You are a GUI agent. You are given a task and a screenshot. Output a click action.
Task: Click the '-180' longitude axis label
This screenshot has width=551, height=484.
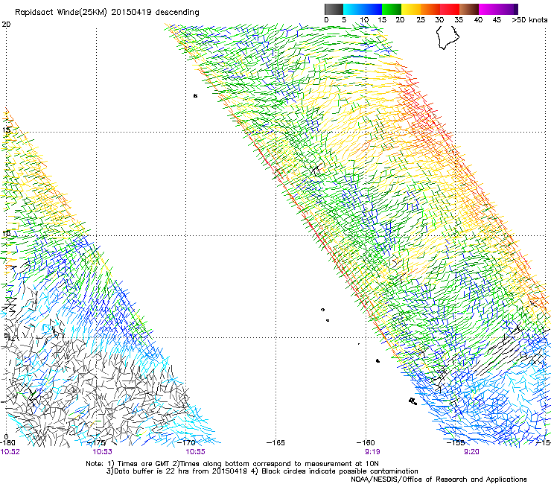pos(7,442)
